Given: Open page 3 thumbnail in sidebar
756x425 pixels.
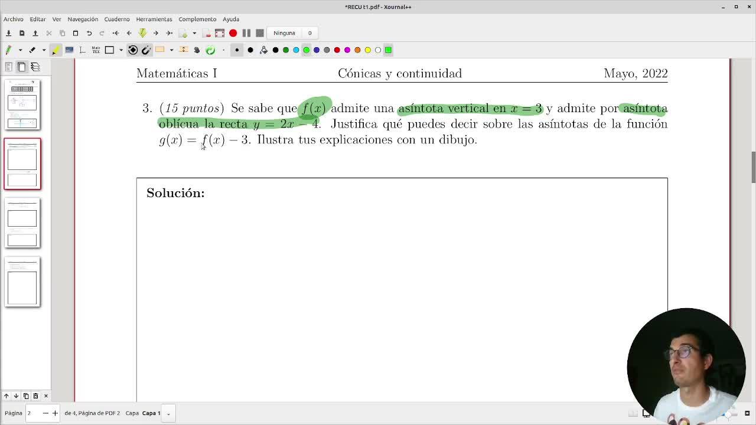Looking at the screenshot, I should (x=22, y=223).
